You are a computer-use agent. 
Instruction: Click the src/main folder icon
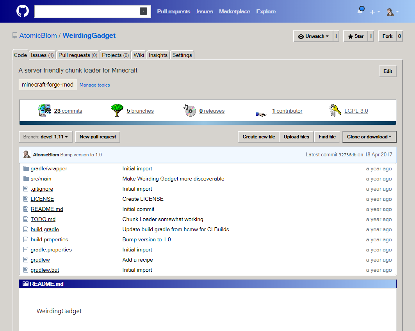tap(26, 179)
